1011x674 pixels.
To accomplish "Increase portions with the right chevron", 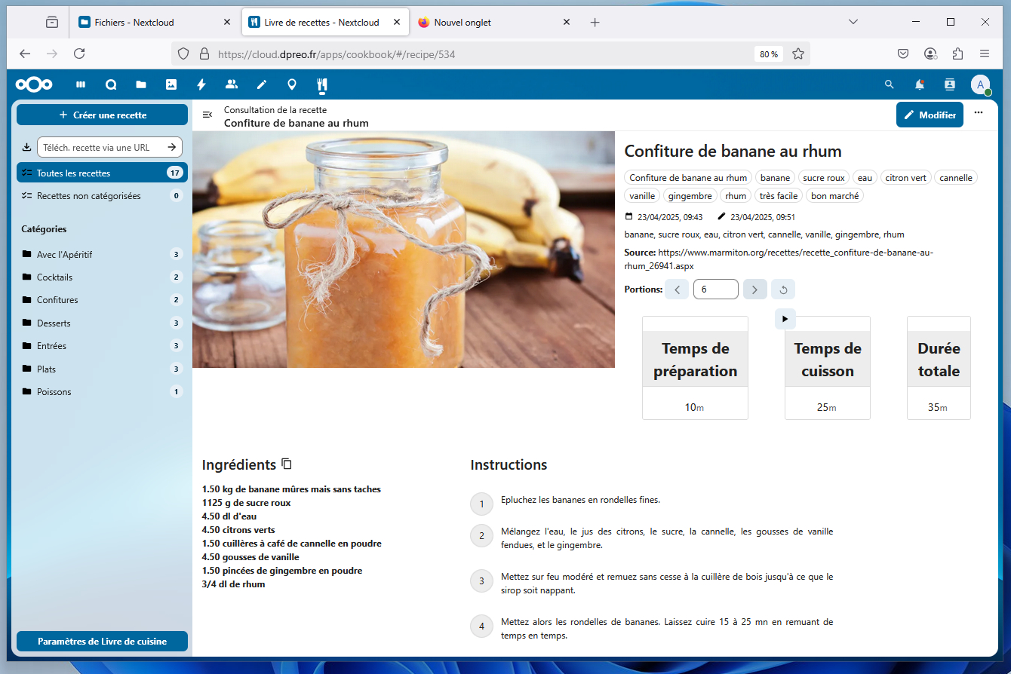I will coord(754,290).
